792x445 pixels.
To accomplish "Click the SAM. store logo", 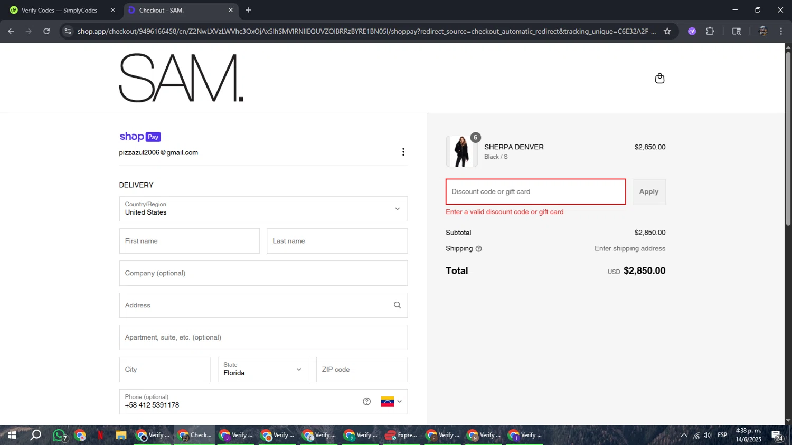I will point(181,78).
